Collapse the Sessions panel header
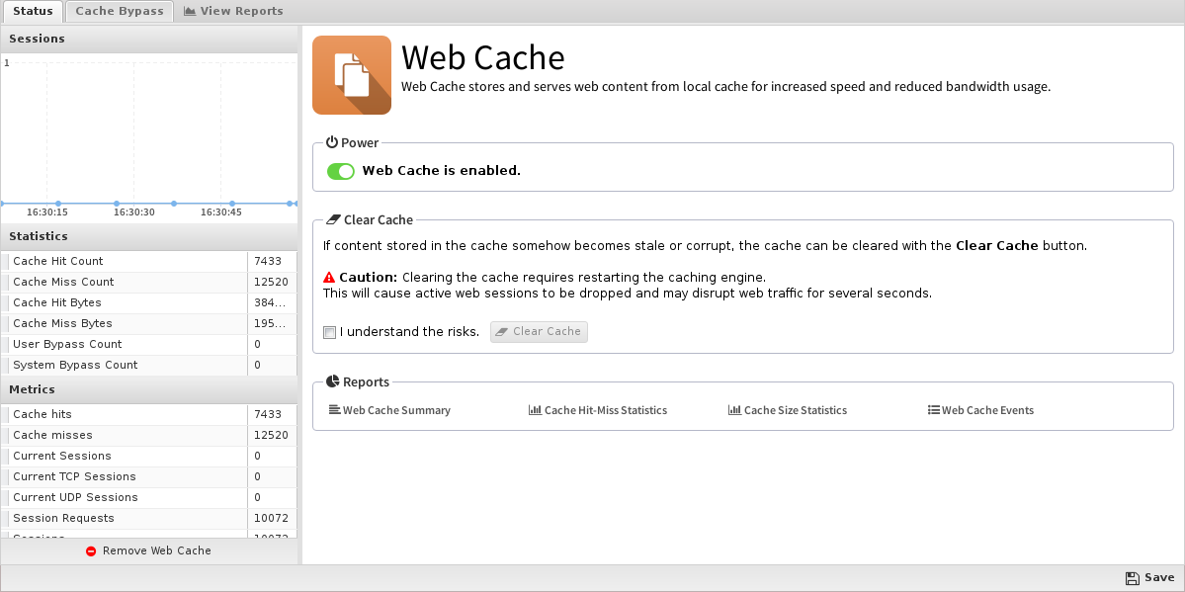 coord(149,39)
